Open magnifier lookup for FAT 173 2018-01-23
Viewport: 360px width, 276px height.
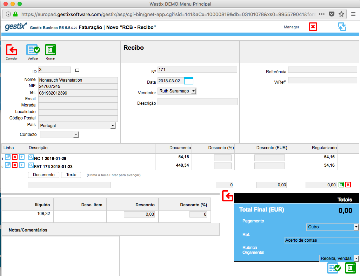click(31, 165)
